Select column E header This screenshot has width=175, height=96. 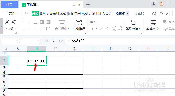click(x=93, y=49)
